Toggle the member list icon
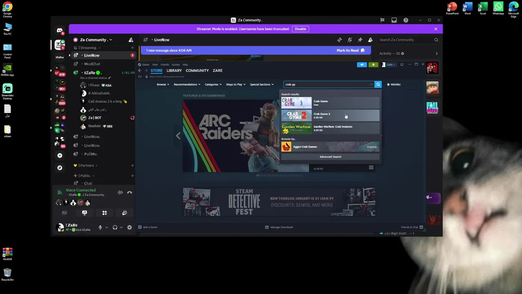The image size is (522, 294). (370, 40)
